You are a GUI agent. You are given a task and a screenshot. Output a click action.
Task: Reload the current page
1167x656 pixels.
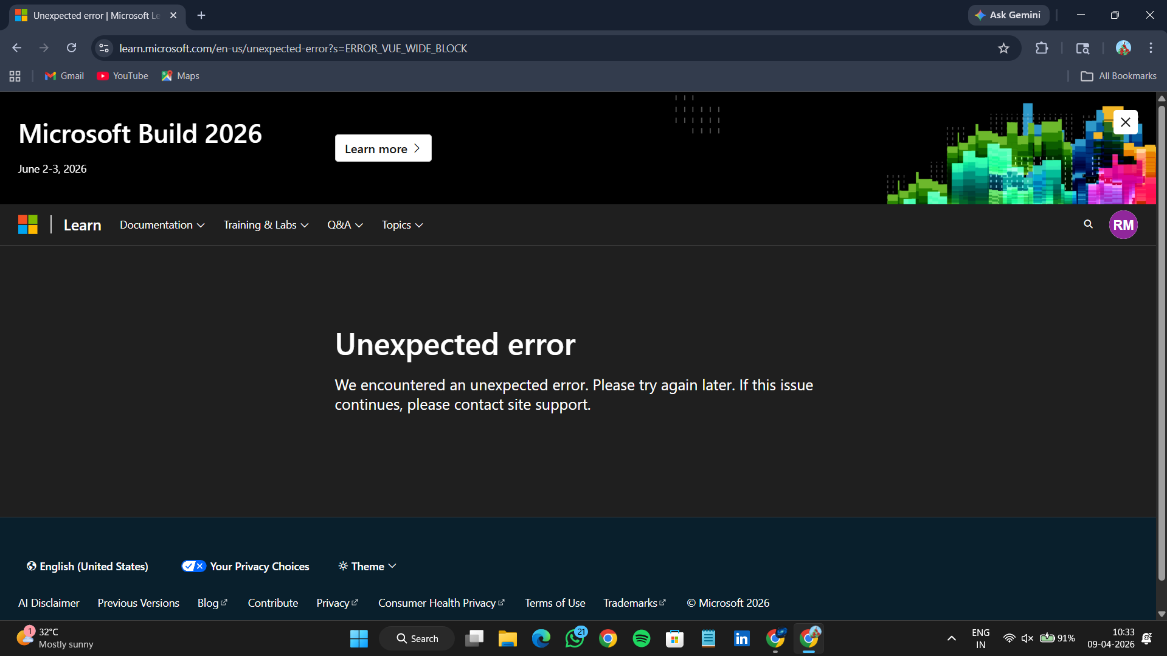coord(71,47)
